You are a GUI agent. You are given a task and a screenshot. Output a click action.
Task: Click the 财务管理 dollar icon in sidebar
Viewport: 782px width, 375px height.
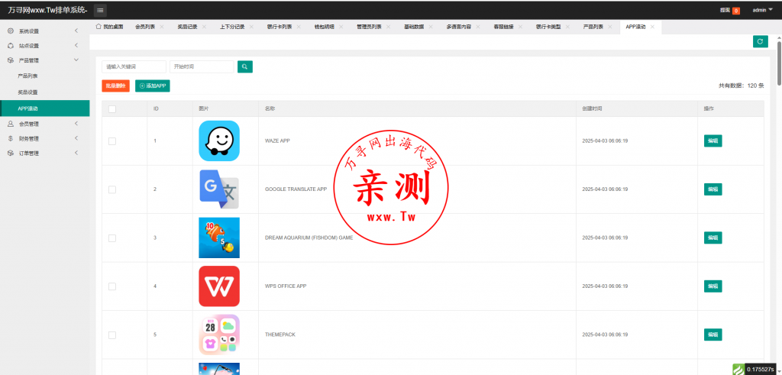(11, 139)
